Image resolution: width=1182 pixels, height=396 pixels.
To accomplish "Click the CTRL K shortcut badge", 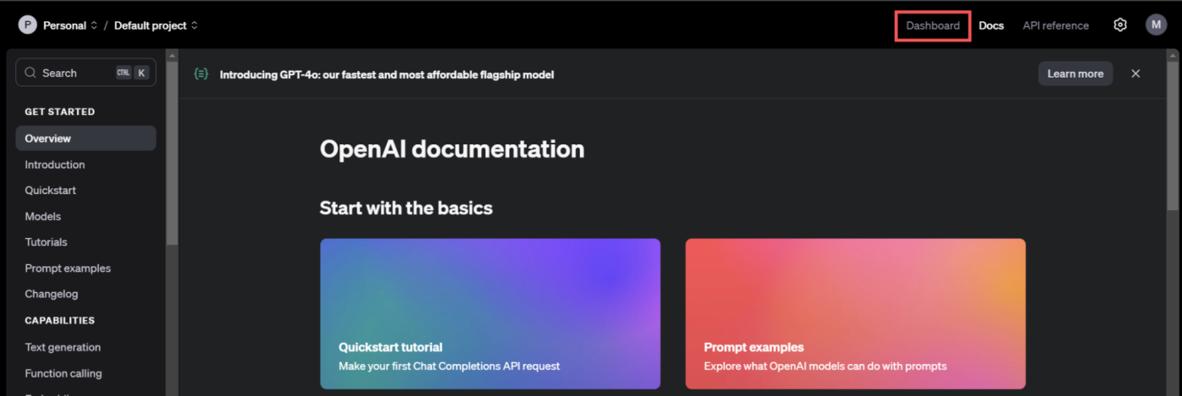I will (x=131, y=73).
